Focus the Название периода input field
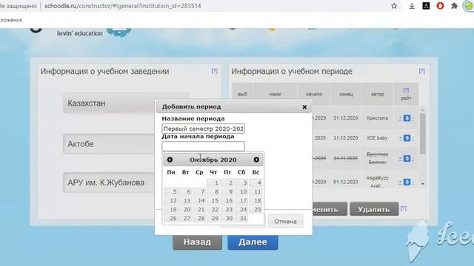The height and width of the screenshot is (266, 474). [203, 129]
